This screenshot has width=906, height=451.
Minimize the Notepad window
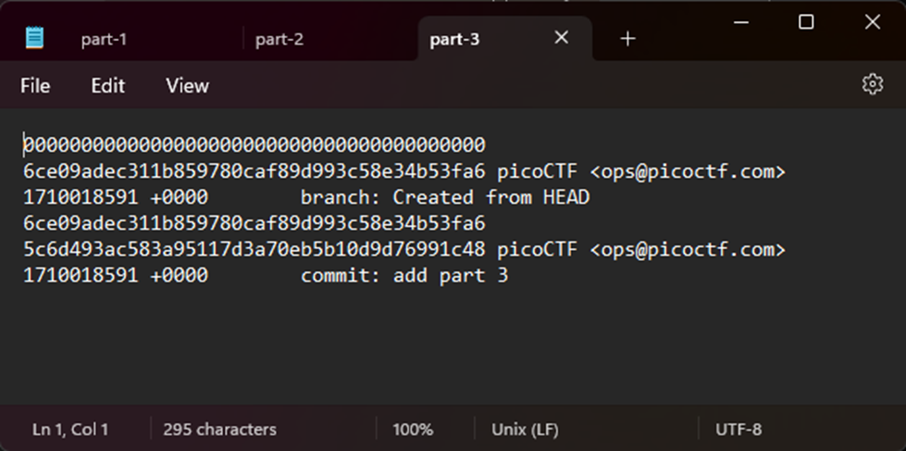(739, 22)
